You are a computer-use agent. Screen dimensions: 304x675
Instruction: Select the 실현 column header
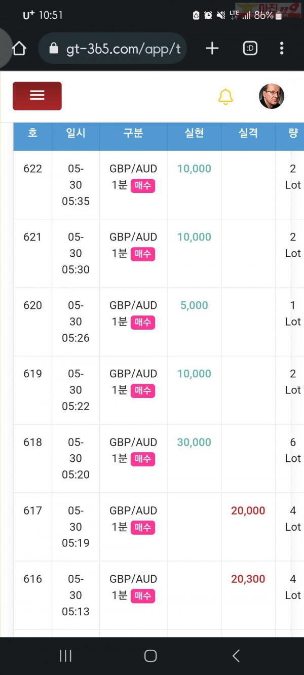pyautogui.click(x=194, y=133)
